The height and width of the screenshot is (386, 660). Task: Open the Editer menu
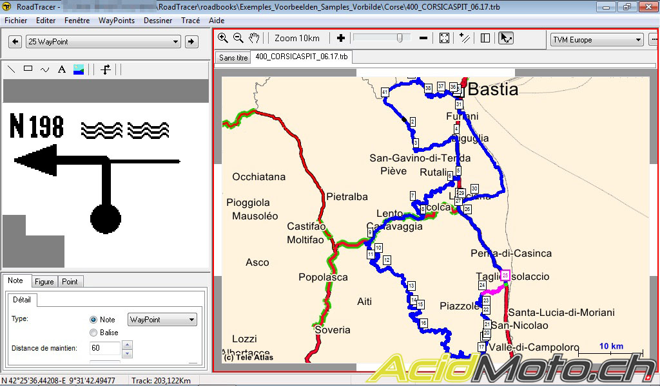(46, 21)
